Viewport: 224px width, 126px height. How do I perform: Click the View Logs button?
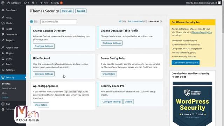click(67, 11)
